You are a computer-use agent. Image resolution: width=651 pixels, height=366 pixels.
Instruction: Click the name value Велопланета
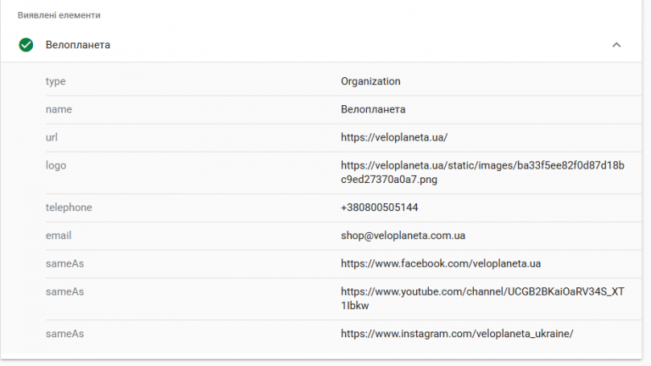(x=373, y=109)
